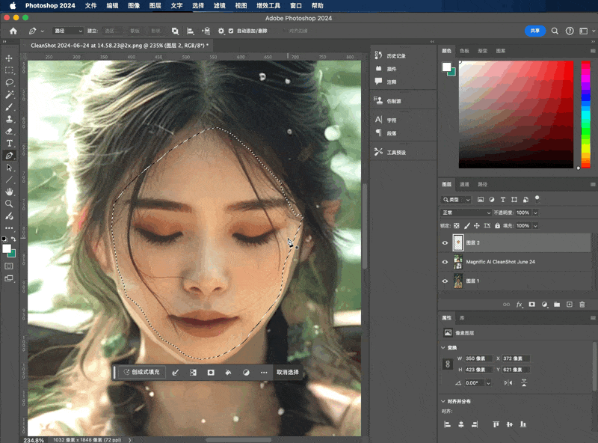
Task: Click the blue 共享 button
Action: 535,31
